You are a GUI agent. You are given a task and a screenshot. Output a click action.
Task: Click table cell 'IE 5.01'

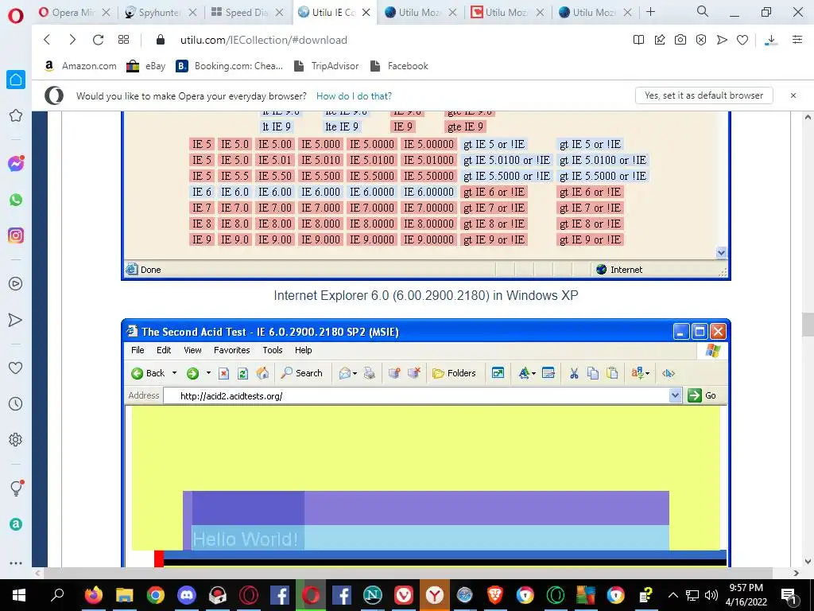[x=274, y=160]
